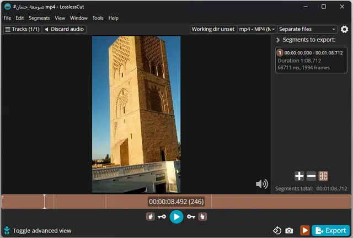The height and width of the screenshot is (238, 353).
Task: Set cut start with left pointing-hand icon
Action: tap(150, 217)
